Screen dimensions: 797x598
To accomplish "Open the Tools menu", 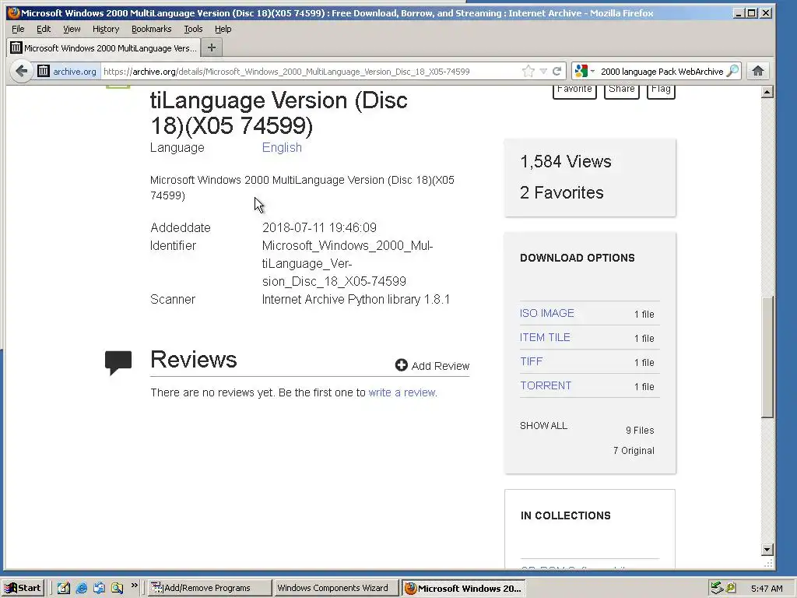I will pos(193,29).
